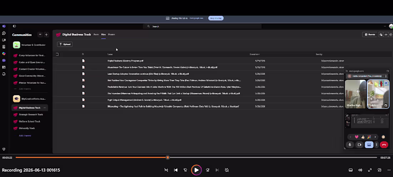Toggle camera in Meet popup
Viewport: 393px width, 177px height.
click(x=359, y=145)
